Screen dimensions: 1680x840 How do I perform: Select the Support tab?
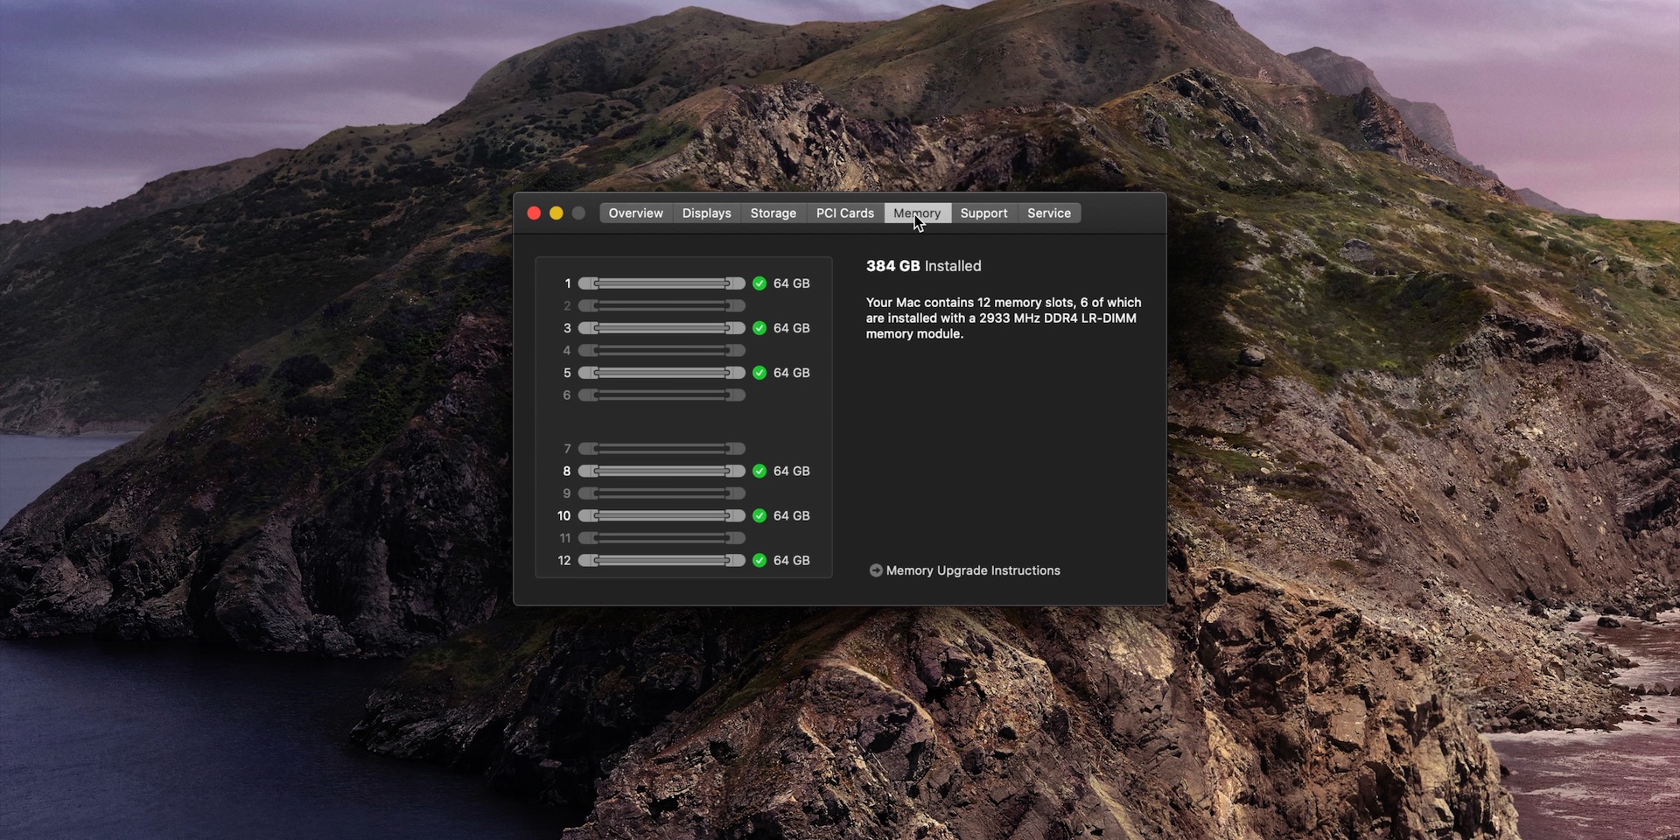pos(983,213)
